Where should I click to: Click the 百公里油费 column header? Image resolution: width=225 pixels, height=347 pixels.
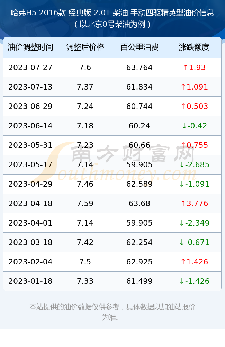click(139, 47)
